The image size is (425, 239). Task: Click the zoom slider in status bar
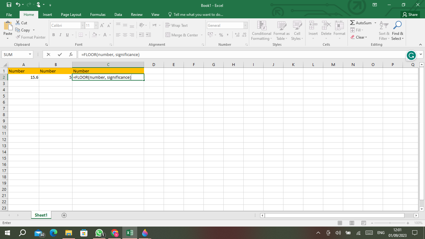click(x=390, y=223)
